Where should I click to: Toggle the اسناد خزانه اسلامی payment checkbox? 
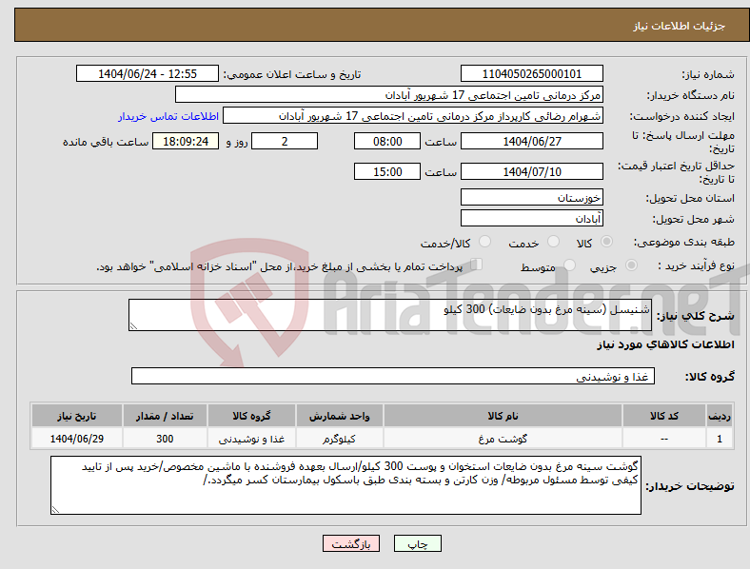[x=477, y=265]
